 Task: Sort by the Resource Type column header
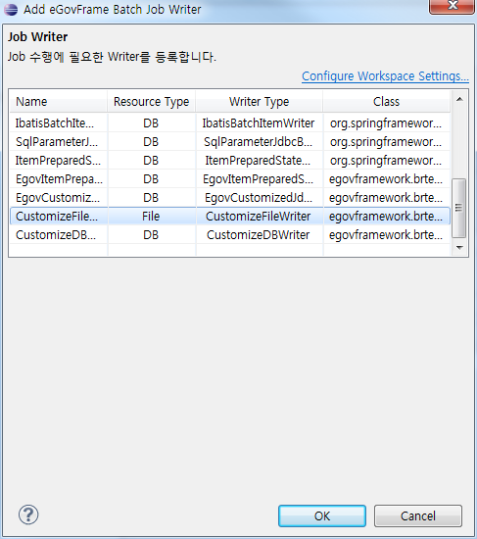(x=151, y=102)
